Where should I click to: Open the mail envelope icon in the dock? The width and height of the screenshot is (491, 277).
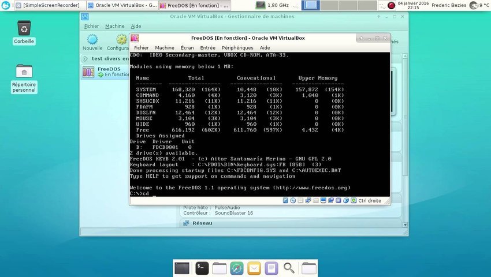pyautogui.click(x=254, y=268)
